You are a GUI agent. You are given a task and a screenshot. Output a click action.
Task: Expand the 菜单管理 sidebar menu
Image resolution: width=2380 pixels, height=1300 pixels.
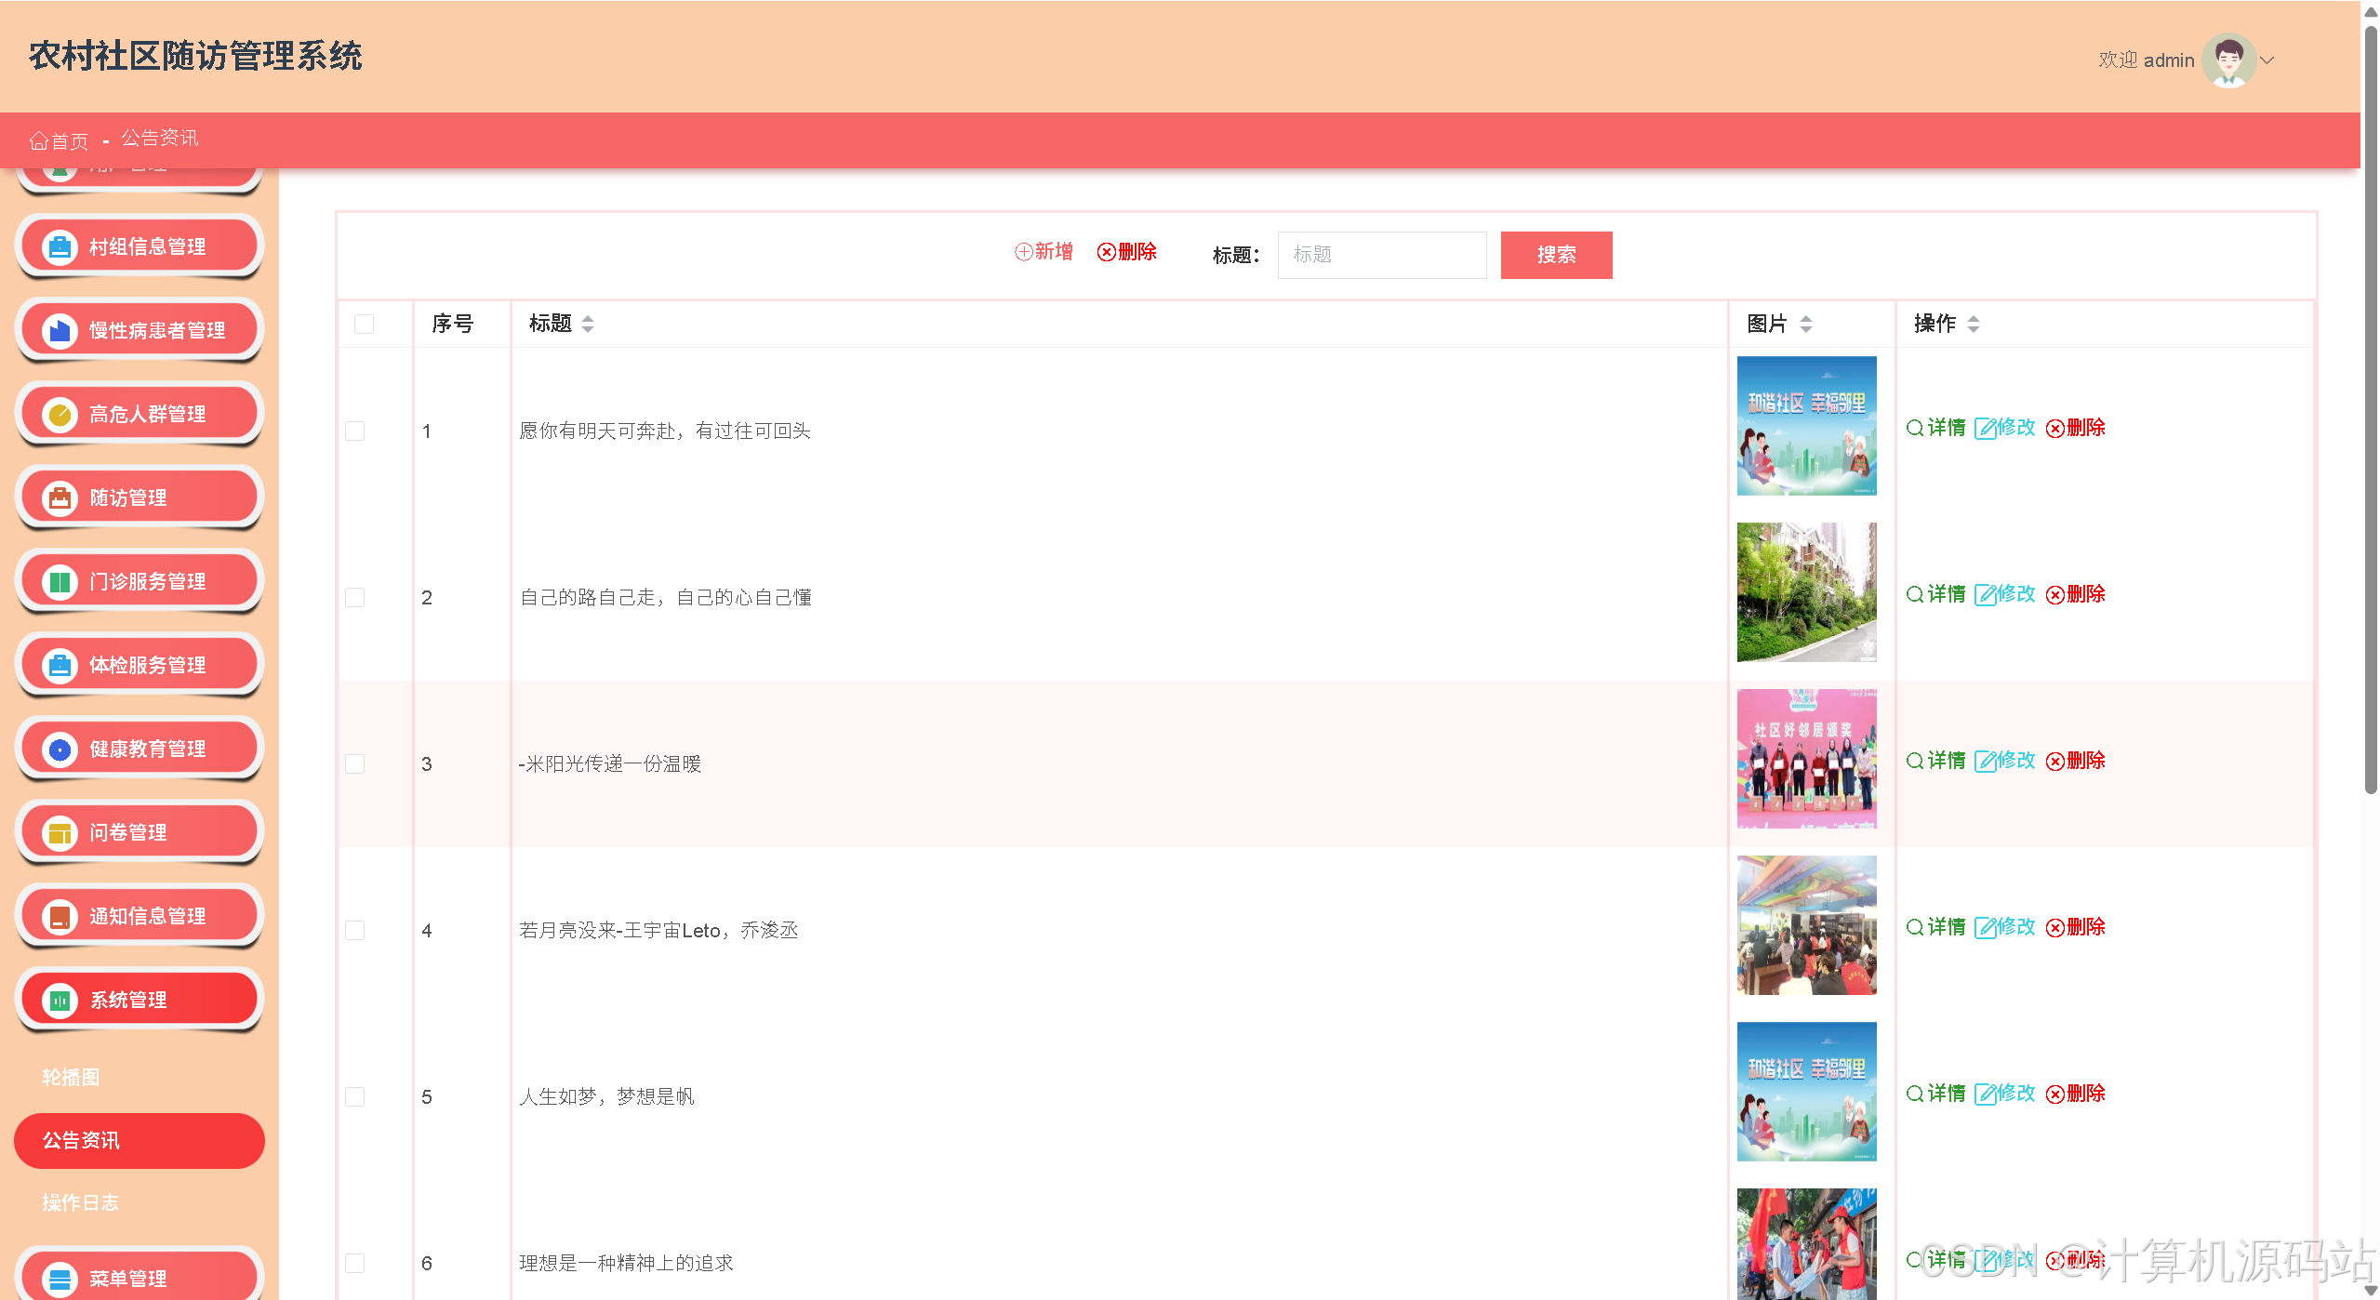tap(140, 1275)
